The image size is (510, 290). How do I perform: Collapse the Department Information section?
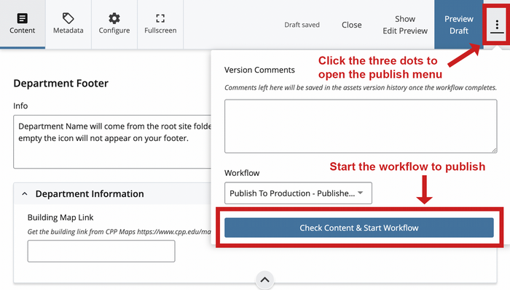coord(25,194)
